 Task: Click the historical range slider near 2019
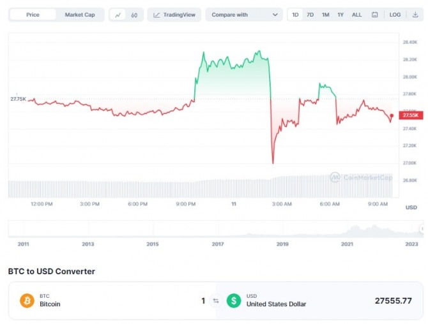click(x=282, y=231)
